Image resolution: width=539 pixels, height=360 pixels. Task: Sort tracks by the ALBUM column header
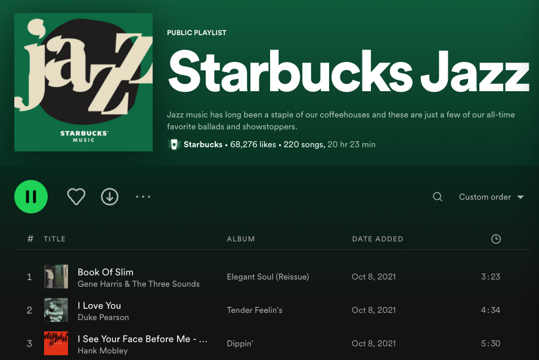[241, 239]
